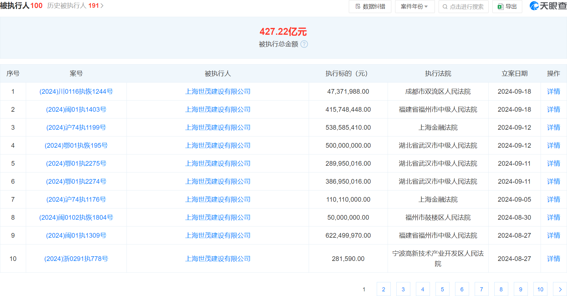The width and height of the screenshot is (567, 296).
Task: Click 上海世茂建设有限公司 in row 3
Action: coord(218,128)
